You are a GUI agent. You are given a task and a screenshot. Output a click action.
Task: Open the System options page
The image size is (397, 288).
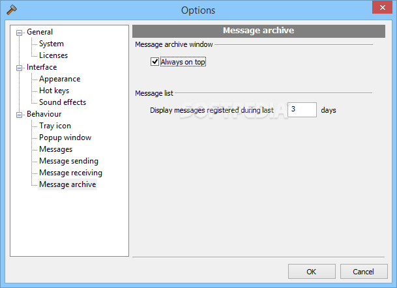51,44
